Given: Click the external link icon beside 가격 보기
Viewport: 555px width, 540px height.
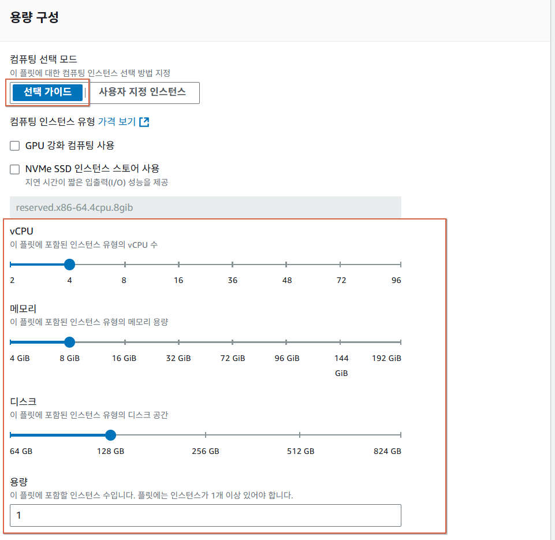Looking at the screenshot, I should coord(144,122).
